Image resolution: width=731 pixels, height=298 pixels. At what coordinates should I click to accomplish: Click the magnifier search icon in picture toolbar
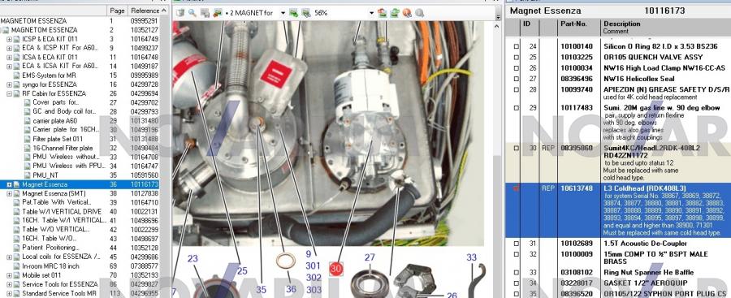click(192, 13)
